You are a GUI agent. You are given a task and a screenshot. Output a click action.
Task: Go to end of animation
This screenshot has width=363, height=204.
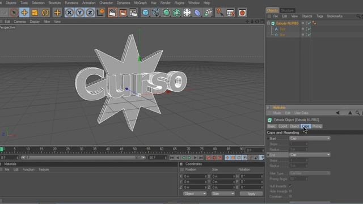pos(201,158)
